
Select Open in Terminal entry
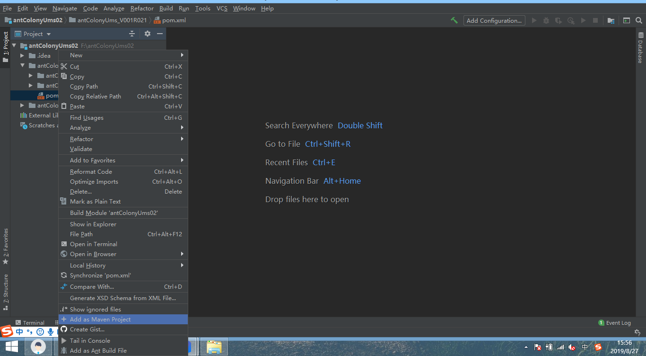click(x=123, y=244)
